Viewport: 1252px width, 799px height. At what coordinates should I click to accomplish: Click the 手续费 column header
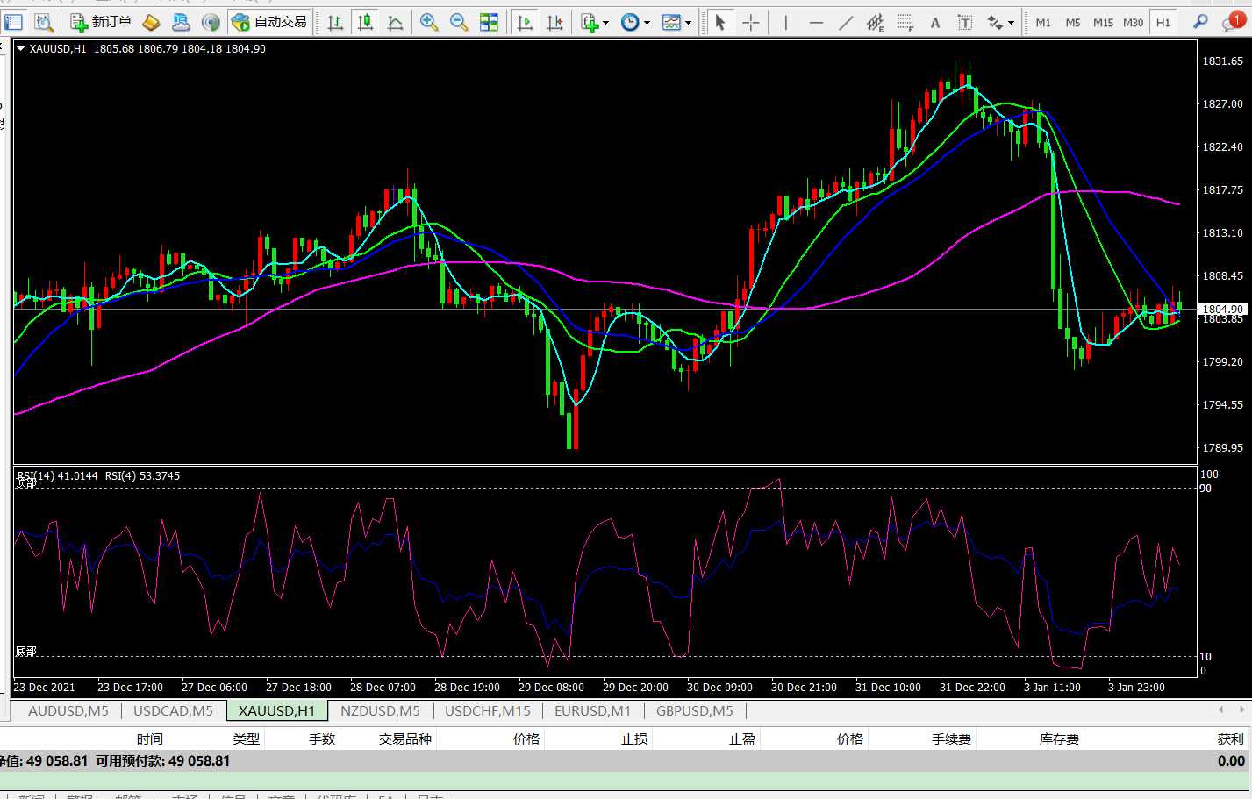click(x=951, y=739)
